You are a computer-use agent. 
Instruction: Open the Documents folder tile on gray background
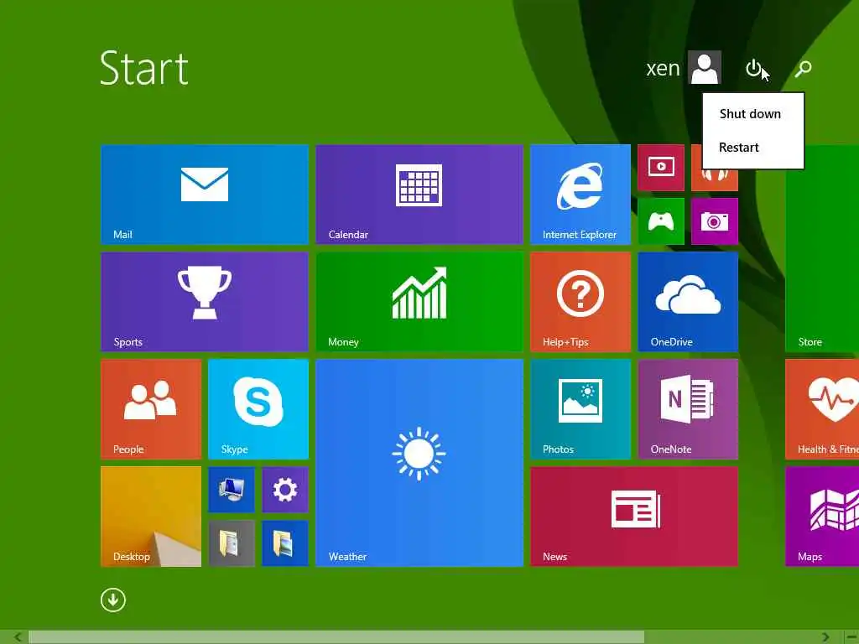tap(232, 543)
